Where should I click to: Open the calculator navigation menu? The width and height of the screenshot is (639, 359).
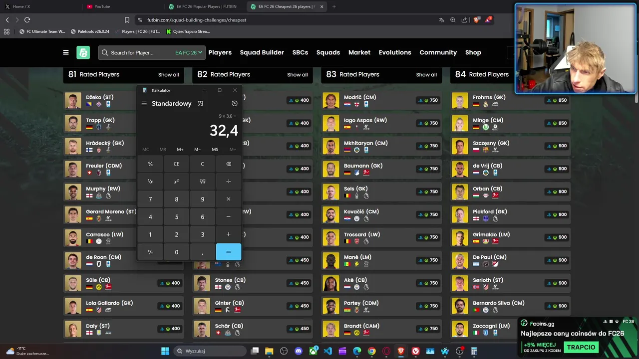pyautogui.click(x=144, y=104)
